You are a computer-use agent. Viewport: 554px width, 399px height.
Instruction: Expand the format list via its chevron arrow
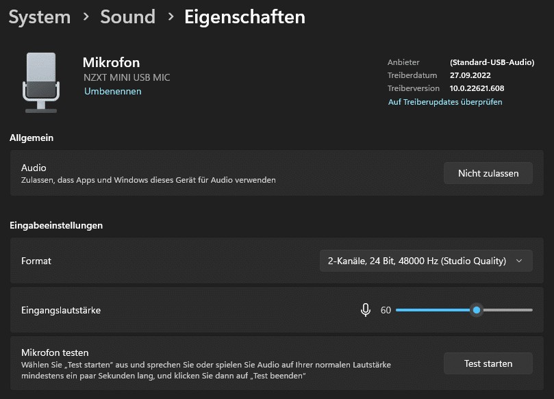pos(519,261)
